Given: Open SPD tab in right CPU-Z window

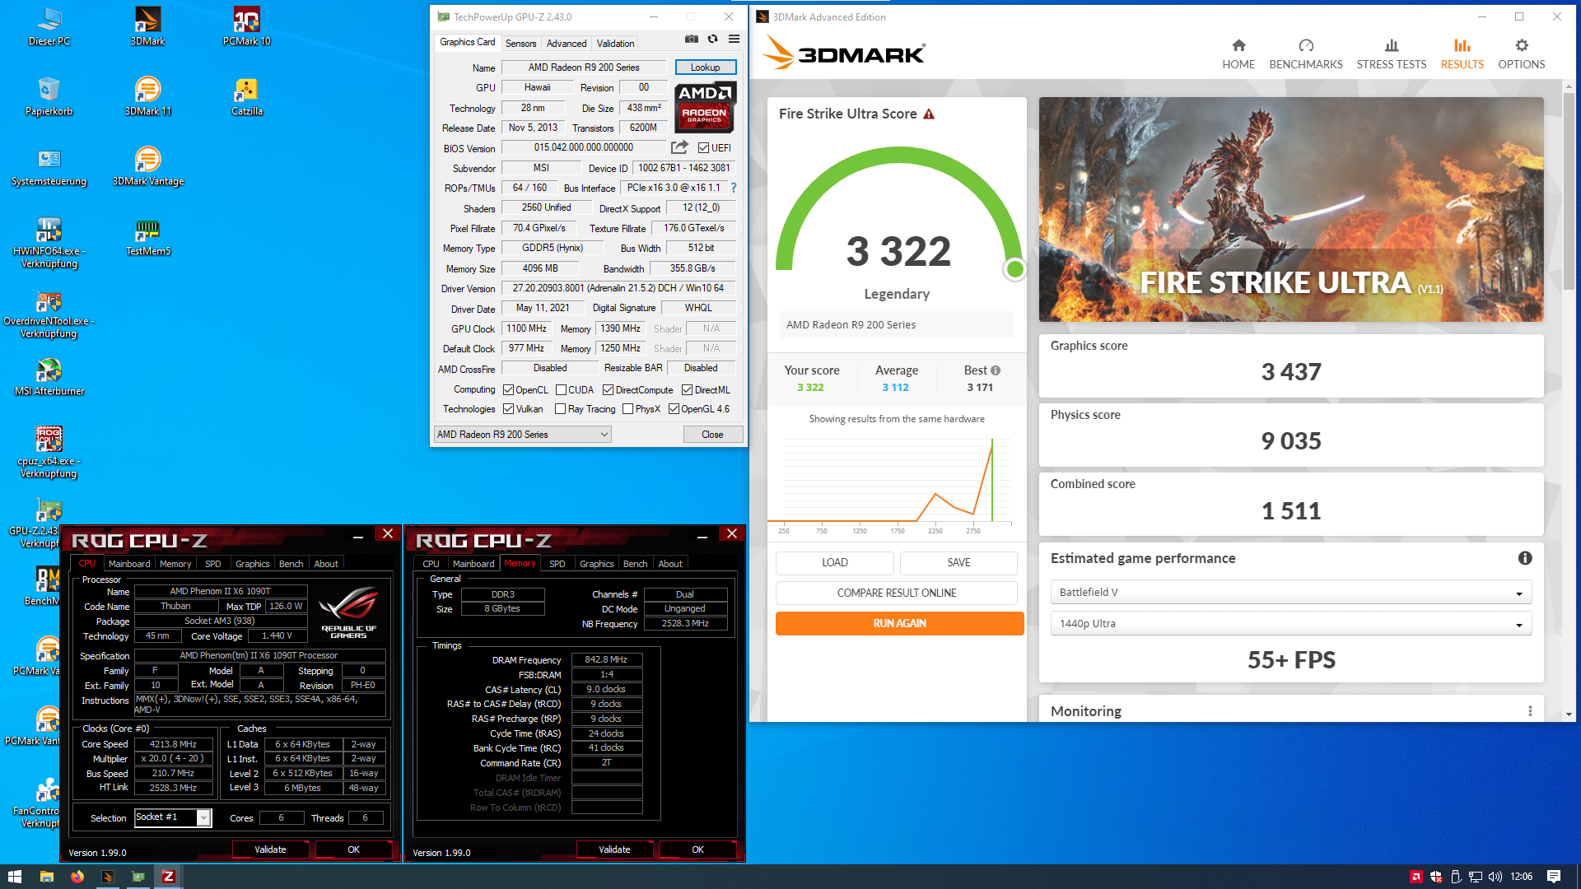Looking at the screenshot, I should coord(557,564).
